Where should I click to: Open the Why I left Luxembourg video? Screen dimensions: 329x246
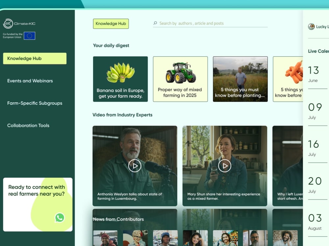(288, 166)
